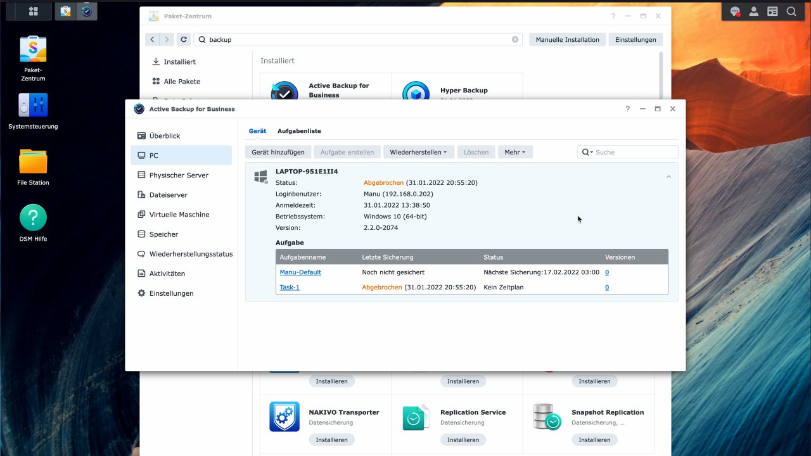Collapse the LAPTOP-951E1II4 device details

(x=668, y=177)
